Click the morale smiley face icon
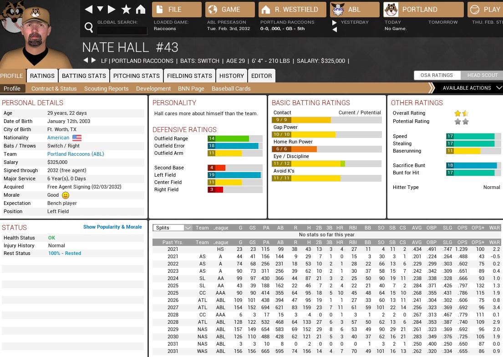Image resolution: width=503 pixels, height=357 pixels. click(65, 195)
